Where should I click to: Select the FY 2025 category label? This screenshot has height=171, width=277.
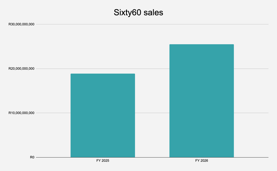(x=103, y=160)
